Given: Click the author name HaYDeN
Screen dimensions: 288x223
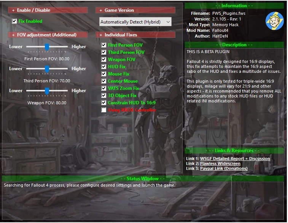Looking at the screenshot, I should click(220, 36).
